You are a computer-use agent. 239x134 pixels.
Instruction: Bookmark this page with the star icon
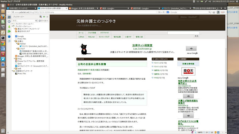[157, 12]
